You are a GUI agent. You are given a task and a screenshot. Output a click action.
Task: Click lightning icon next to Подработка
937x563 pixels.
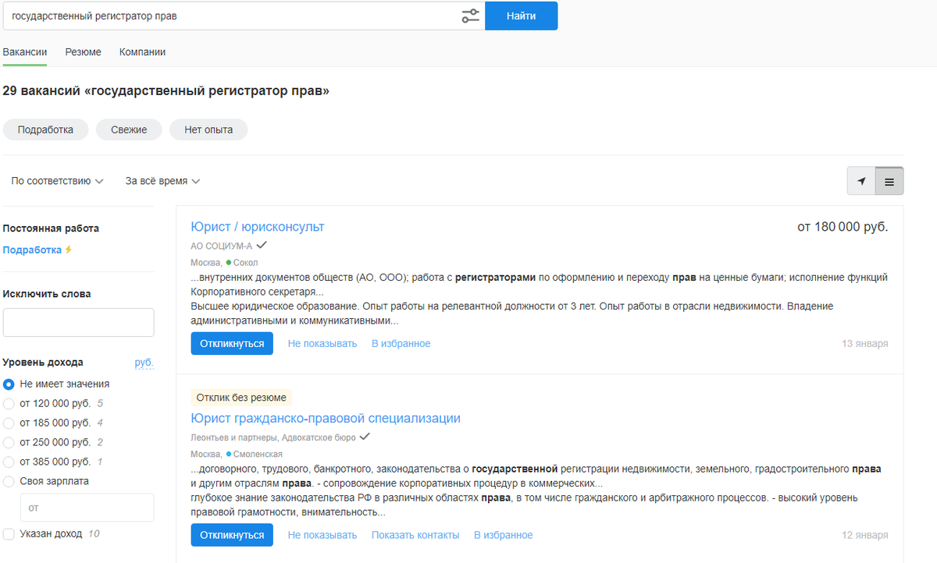tap(69, 250)
